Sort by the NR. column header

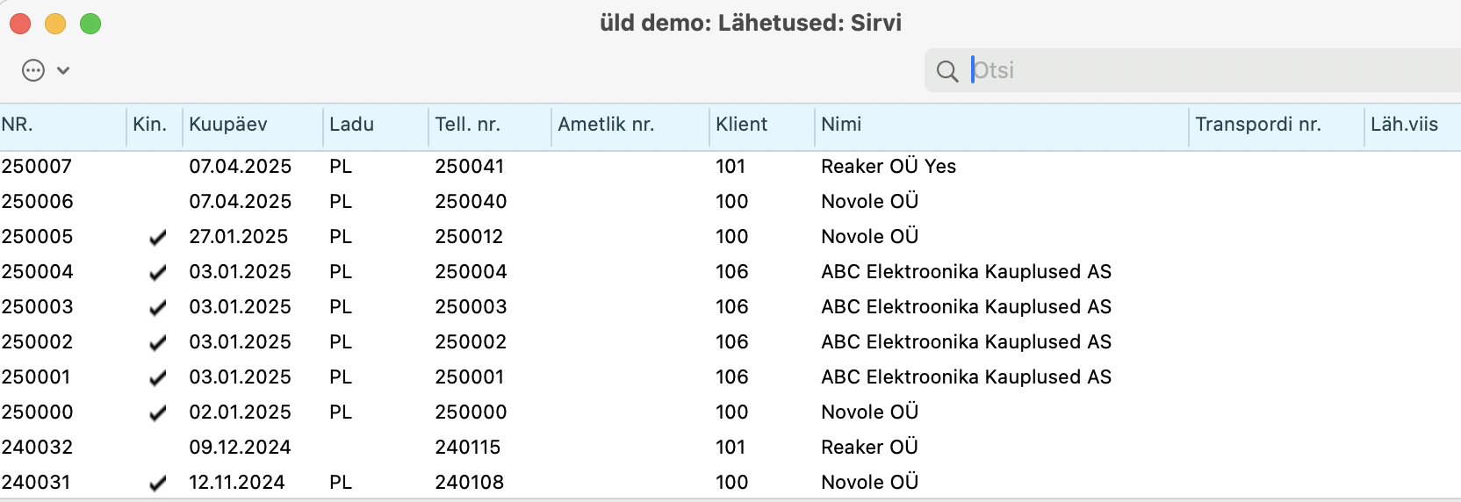coord(63,125)
